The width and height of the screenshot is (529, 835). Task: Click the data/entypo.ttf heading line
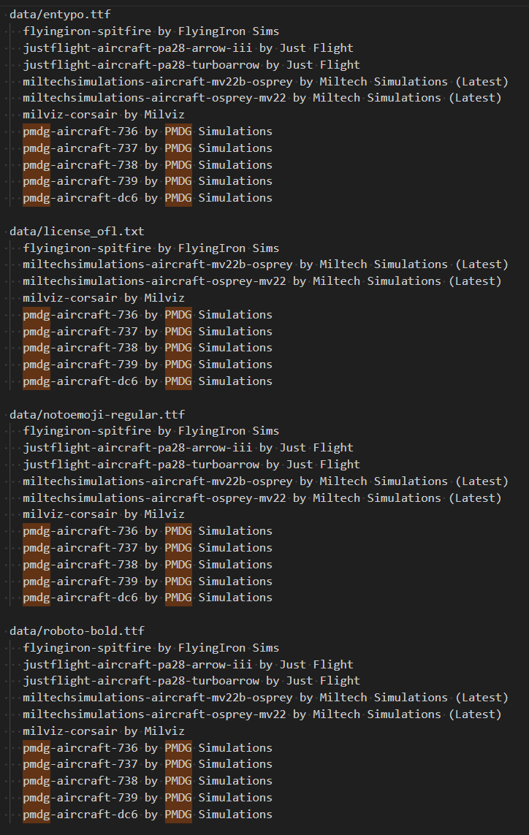[60, 15]
